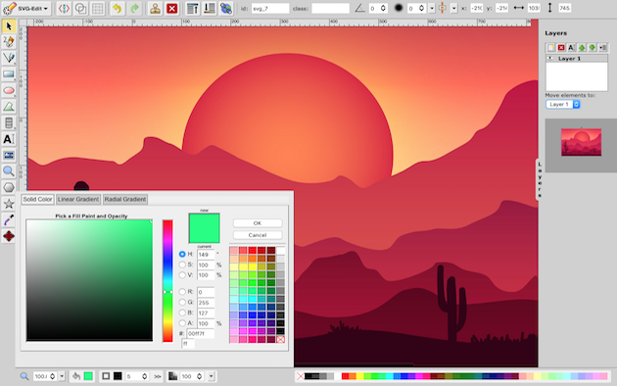Open the blur value dropdown arrow
Viewport: 617px width, 386px height.
coord(432,8)
